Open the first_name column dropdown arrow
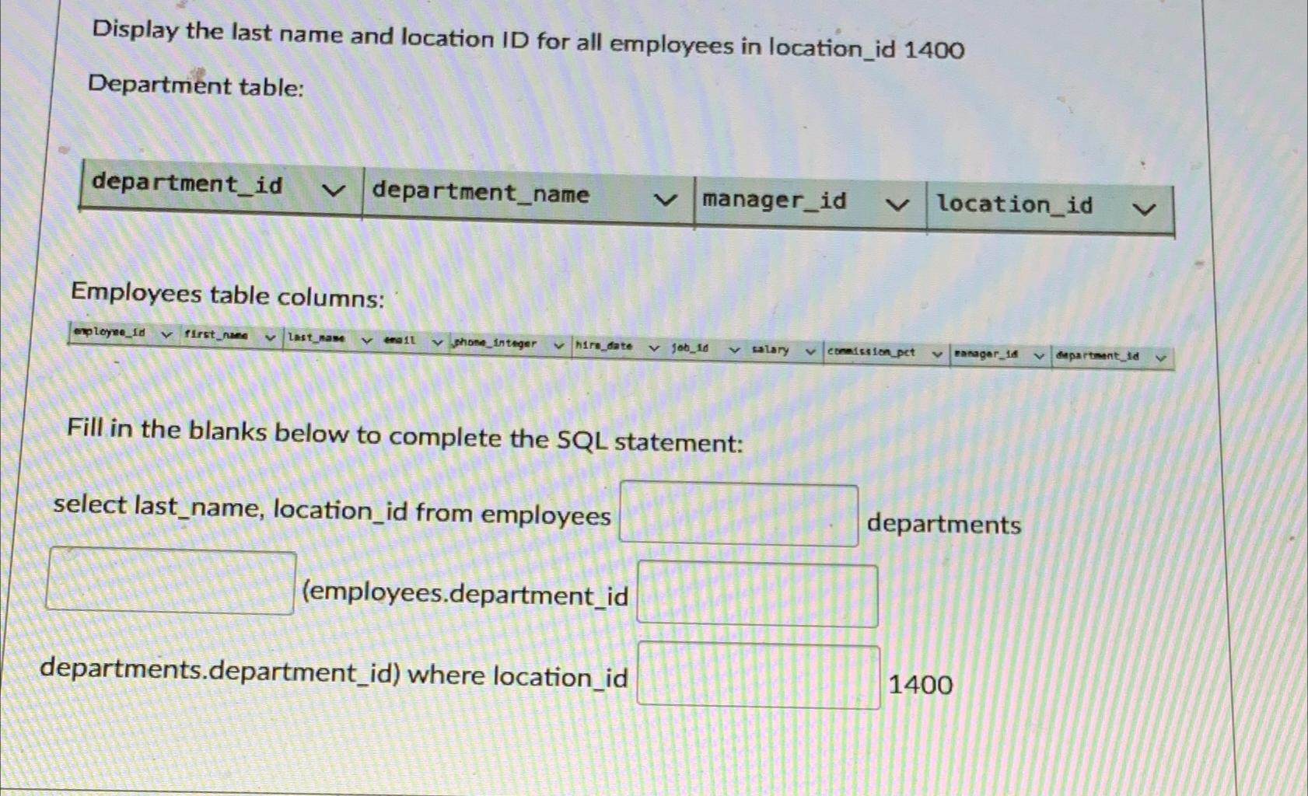This screenshot has height=796, width=1308. pos(270,338)
